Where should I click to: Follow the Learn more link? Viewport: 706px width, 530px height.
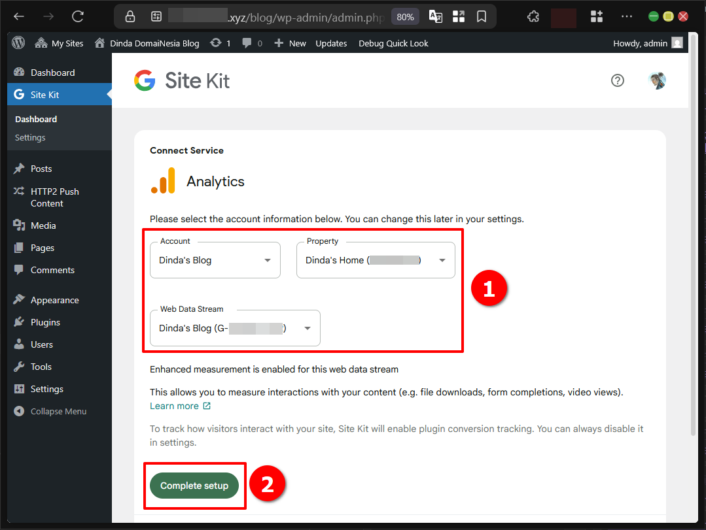(x=175, y=405)
